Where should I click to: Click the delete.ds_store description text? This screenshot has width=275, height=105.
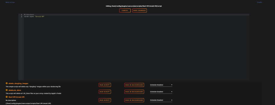click(x=34, y=94)
